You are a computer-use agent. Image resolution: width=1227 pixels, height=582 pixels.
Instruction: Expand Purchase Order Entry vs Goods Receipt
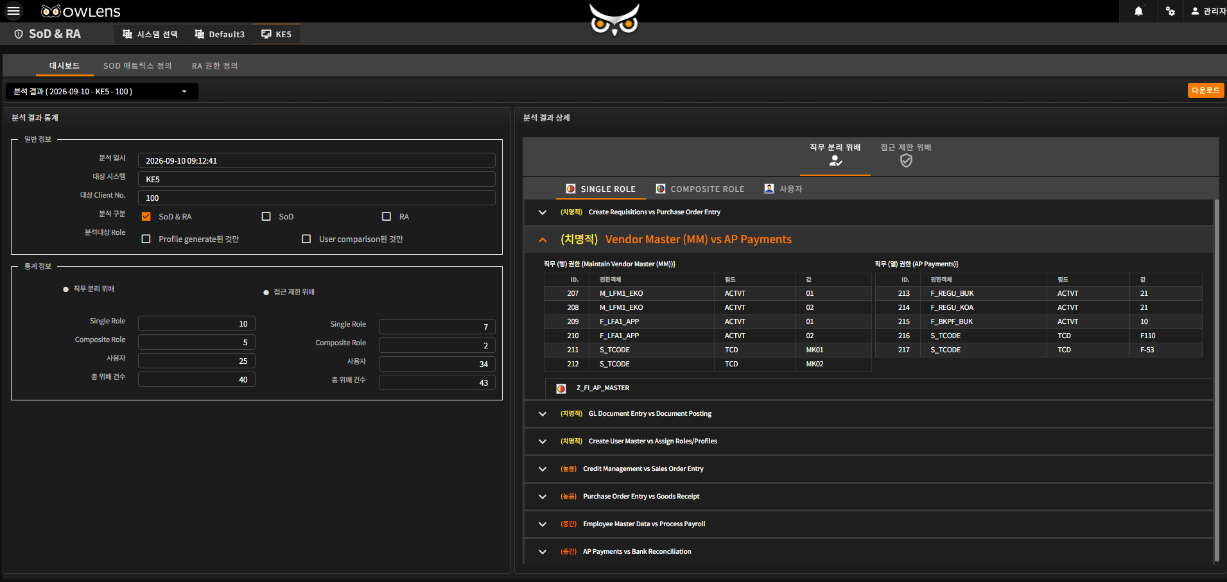point(543,497)
